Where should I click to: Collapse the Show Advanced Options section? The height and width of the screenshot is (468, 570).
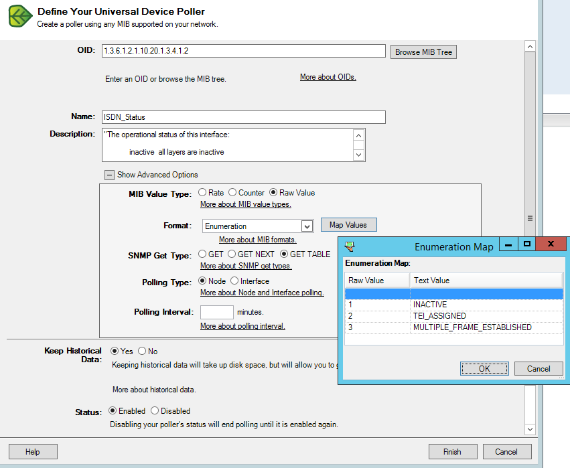tap(109, 175)
